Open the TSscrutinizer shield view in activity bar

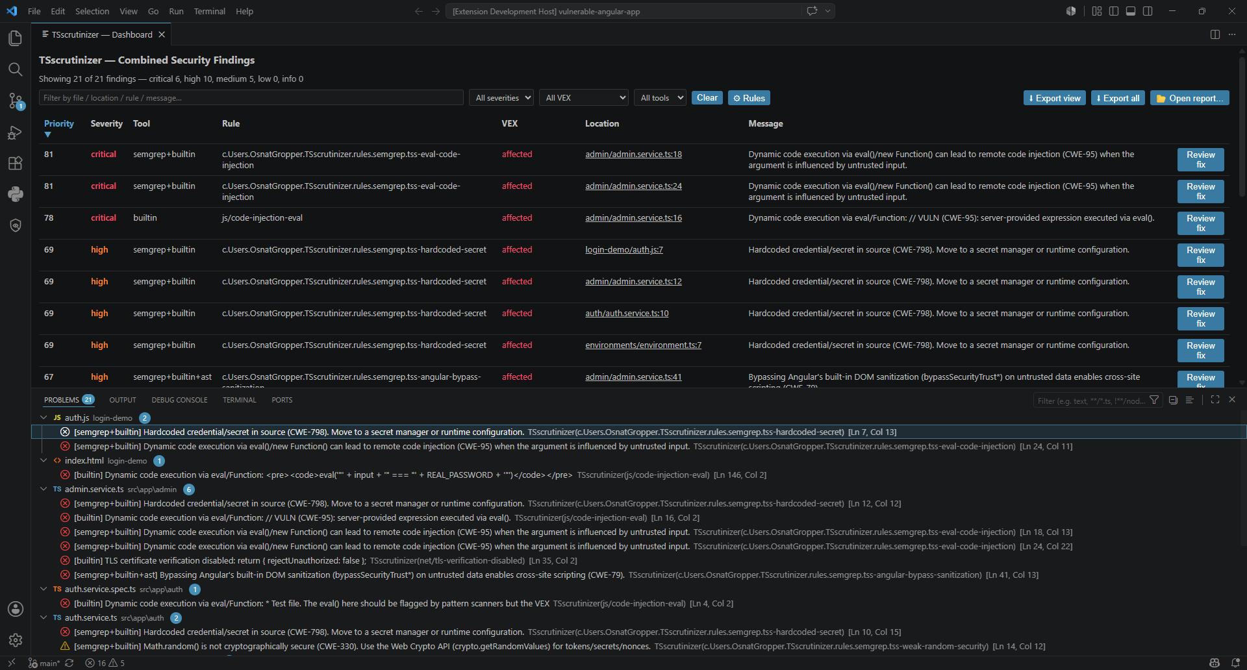pos(16,225)
